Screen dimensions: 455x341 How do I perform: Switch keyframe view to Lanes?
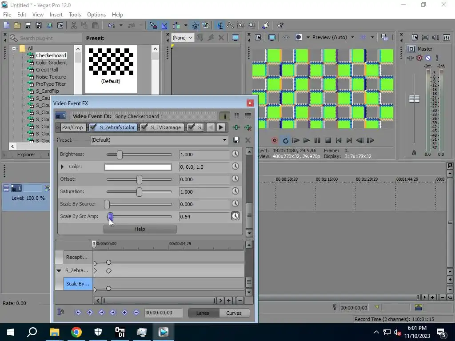click(203, 313)
